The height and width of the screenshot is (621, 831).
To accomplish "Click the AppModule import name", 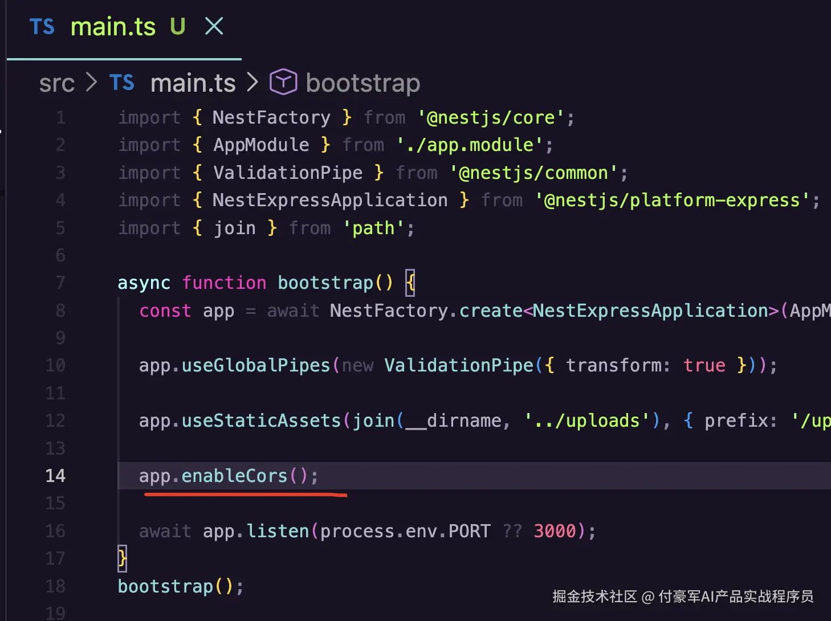I will [261, 145].
